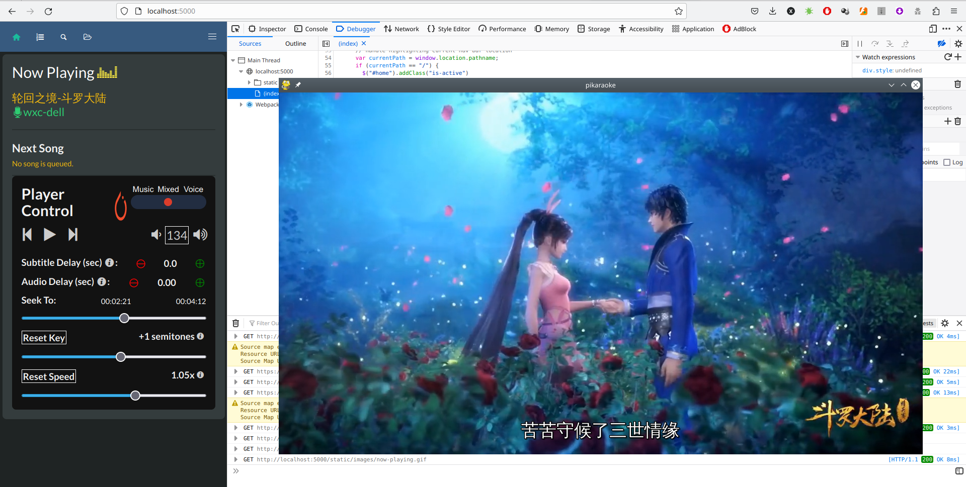Screen dimensions: 966x487
Task: Increase subtitle delay with green plus
Action: (200, 263)
